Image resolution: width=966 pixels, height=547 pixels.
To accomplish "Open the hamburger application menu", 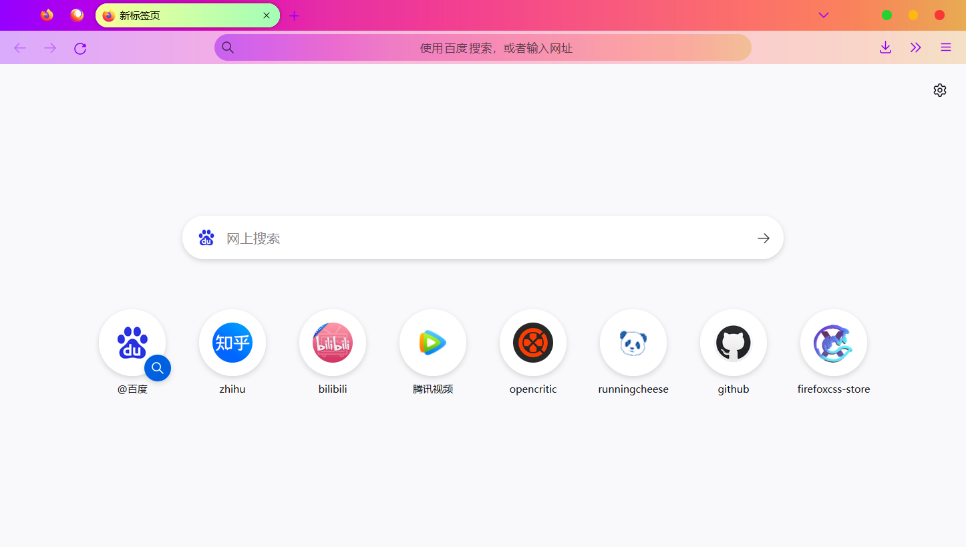I will click(x=946, y=47).
